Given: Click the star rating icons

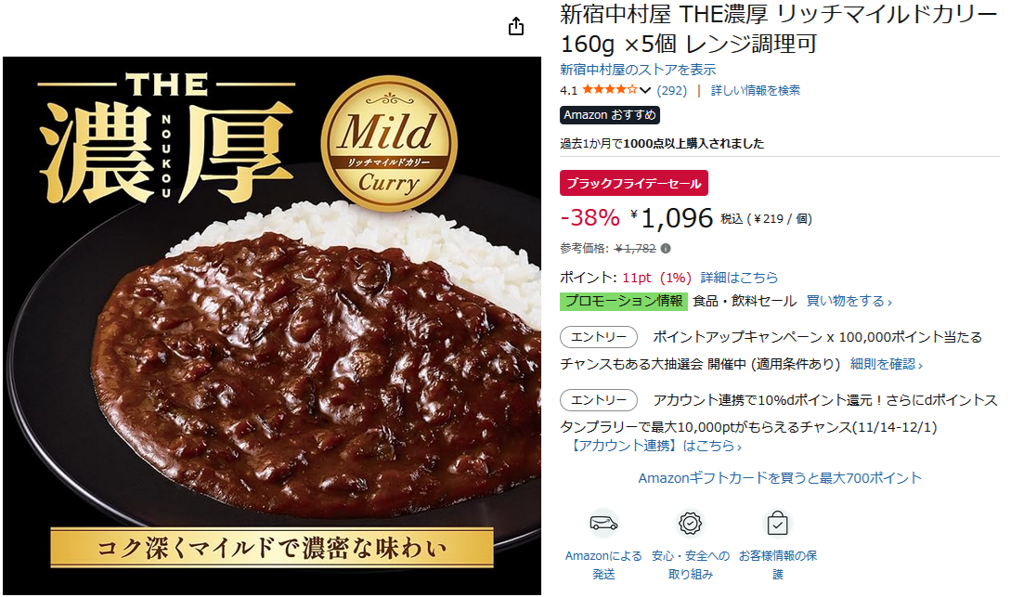Looking at the screenshot, I should pos(609,89).
